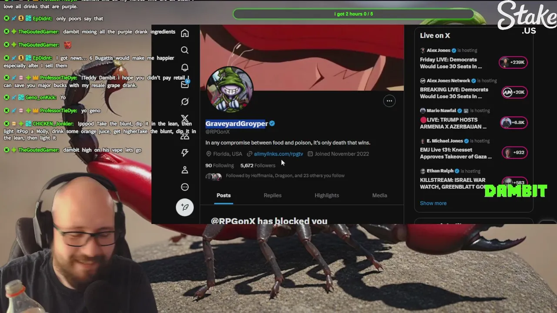Click '@RPGonX has blocked you' message
This screenshot has width=557, height=313.
[x=269, y=221]
